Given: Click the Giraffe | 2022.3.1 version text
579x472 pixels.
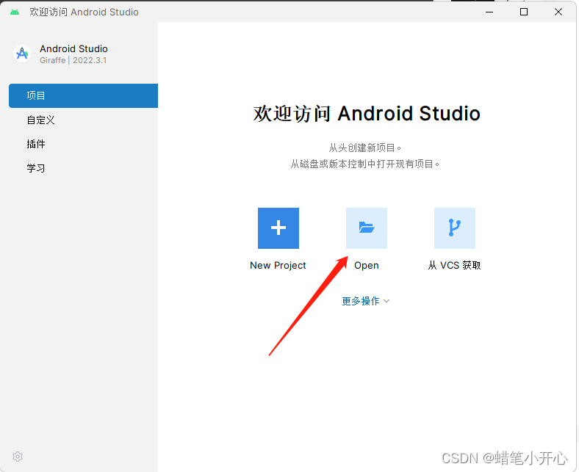Looking at the screenshot, I should pos(73,60).
